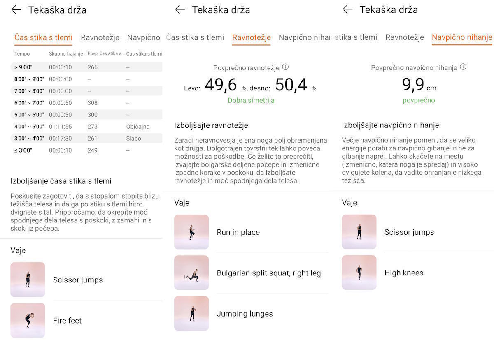The image size is (494, 340).
Task: Tap Scissor jumps thumbnail above Fire feet
Action: (x=28, y=280)
